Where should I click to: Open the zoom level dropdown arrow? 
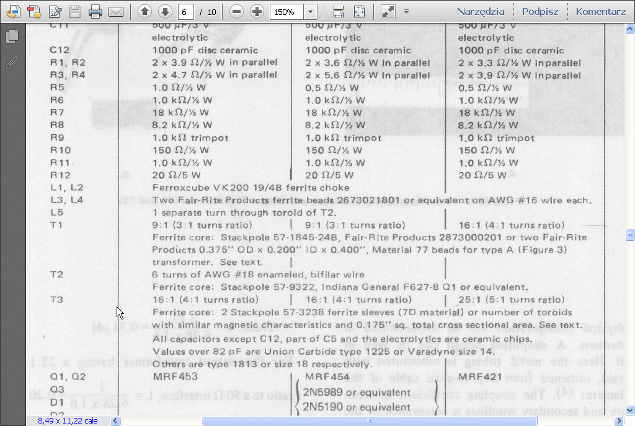point(310,12)
